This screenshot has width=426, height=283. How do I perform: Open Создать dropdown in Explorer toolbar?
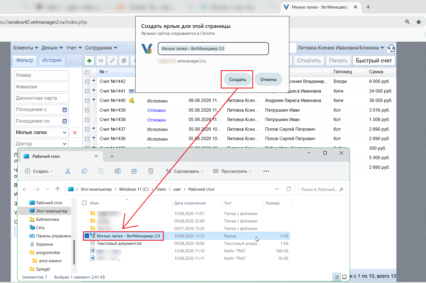39,171
